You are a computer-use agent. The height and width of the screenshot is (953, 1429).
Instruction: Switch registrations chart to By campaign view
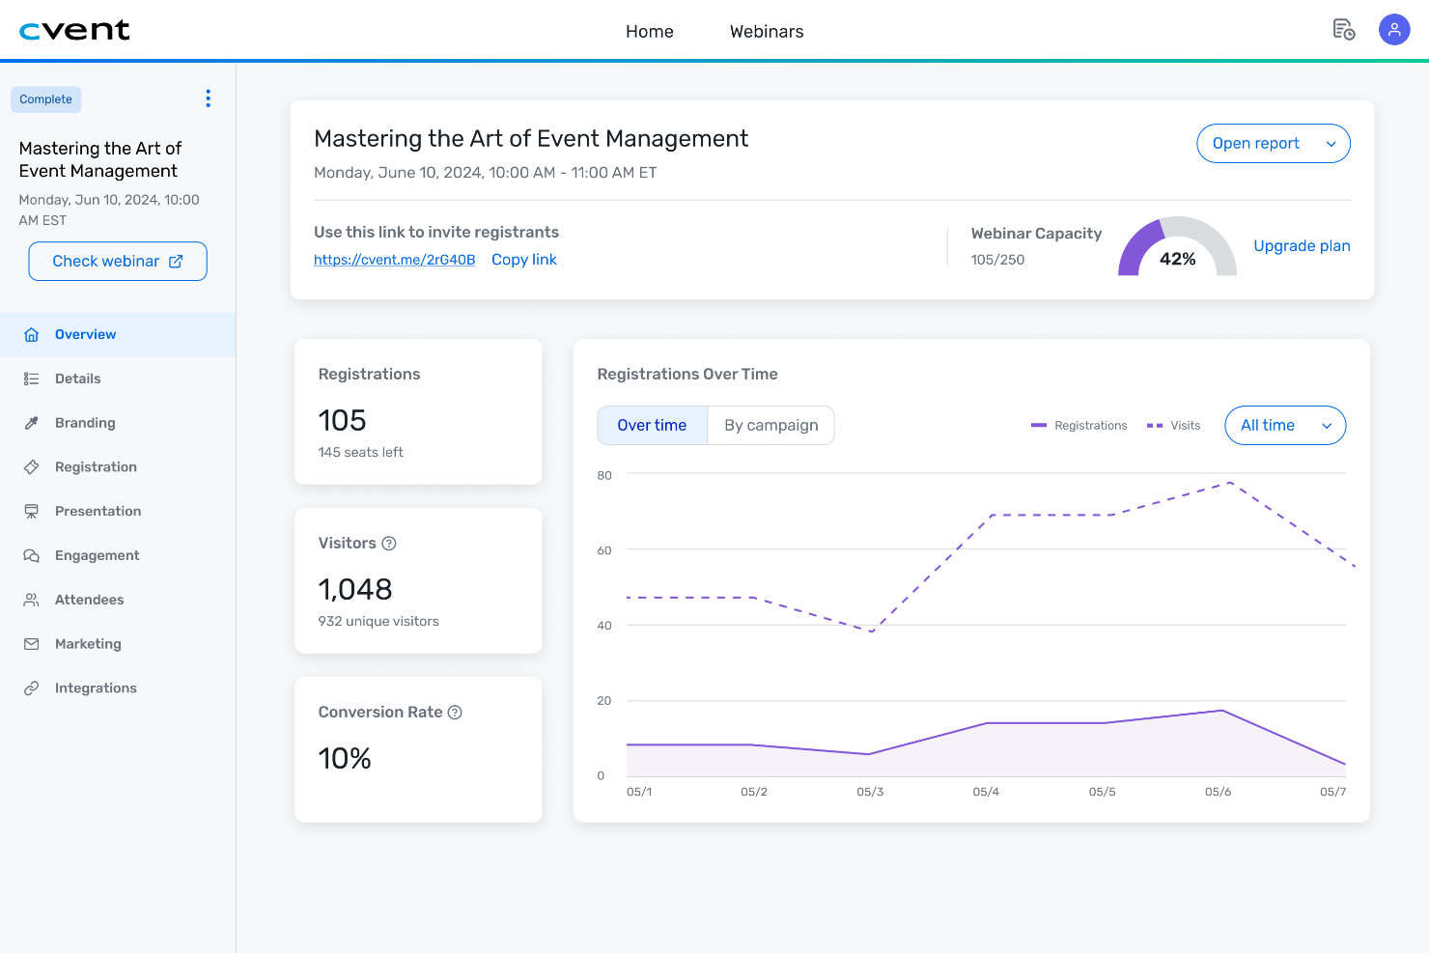tap(771, 425)
